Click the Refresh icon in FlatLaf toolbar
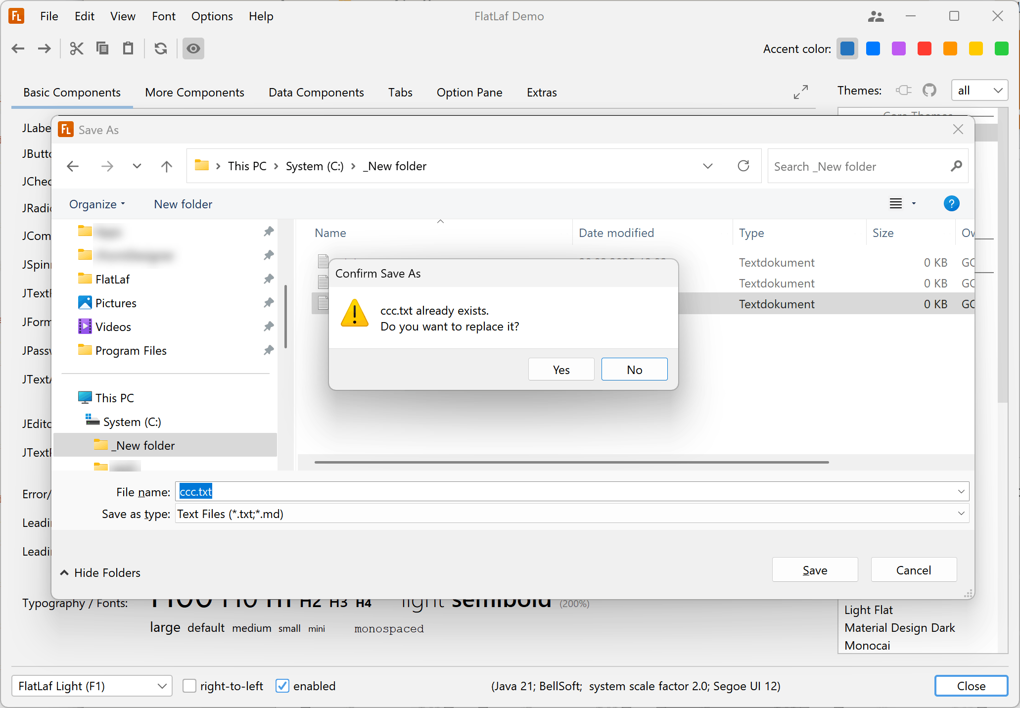This screenshot has width=1020, height=708. (x=161, y=48)
